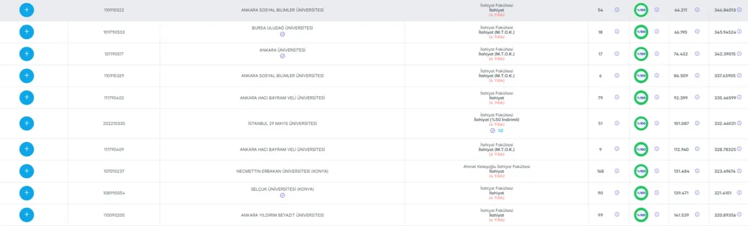Click info icon next to rank 131.484
The width and height of the screenshot is (748, 226).
pos(697,171)
